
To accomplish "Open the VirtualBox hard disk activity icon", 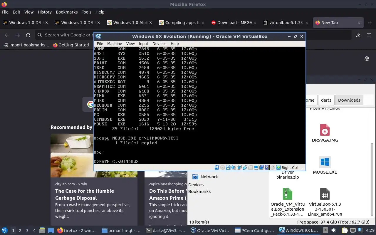I will coord(216,167).
